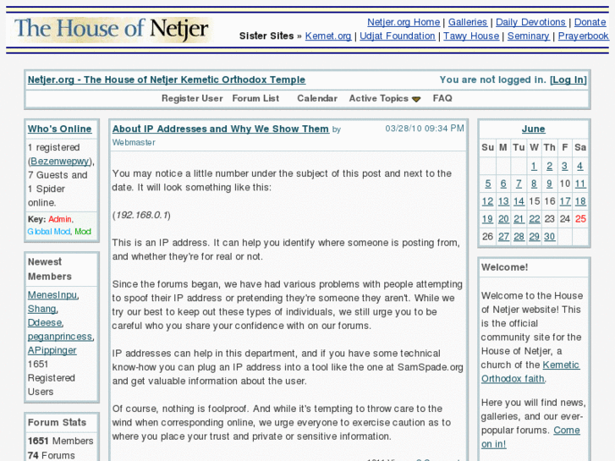Screen dimensions: 615x461
Task: Open newest member APippinger's profile
Action: click(x=52, y=350)
